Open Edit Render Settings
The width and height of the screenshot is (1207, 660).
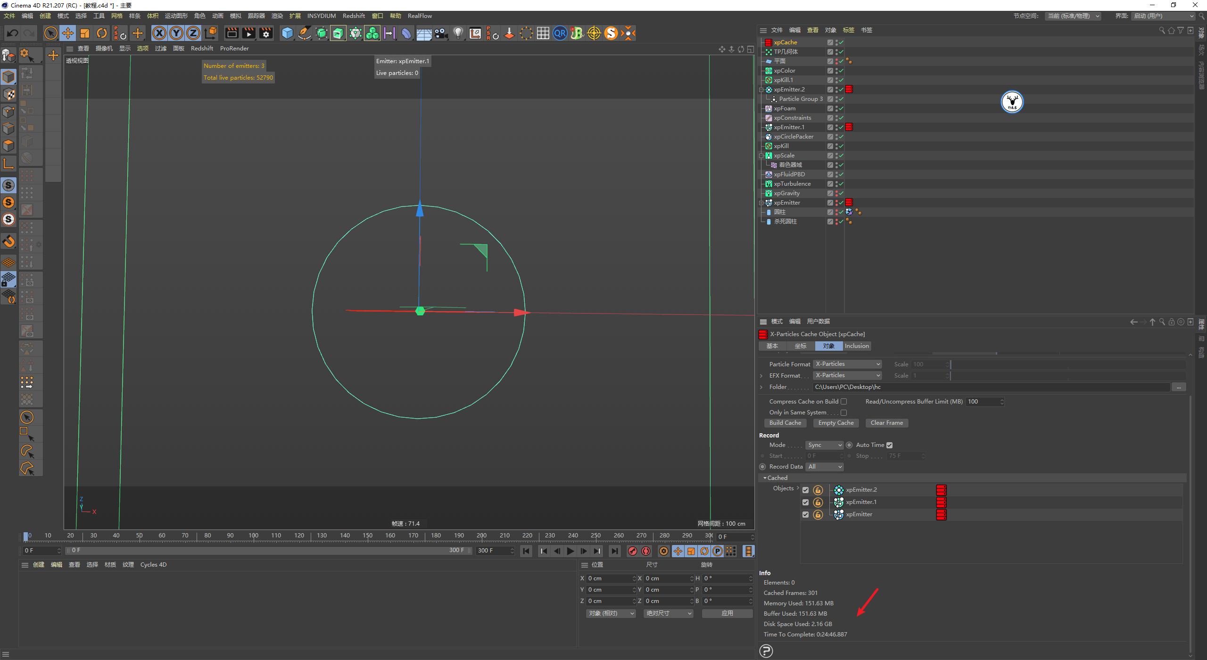265,33
